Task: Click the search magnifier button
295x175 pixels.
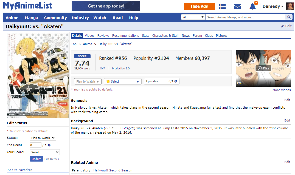Action: 289,17
